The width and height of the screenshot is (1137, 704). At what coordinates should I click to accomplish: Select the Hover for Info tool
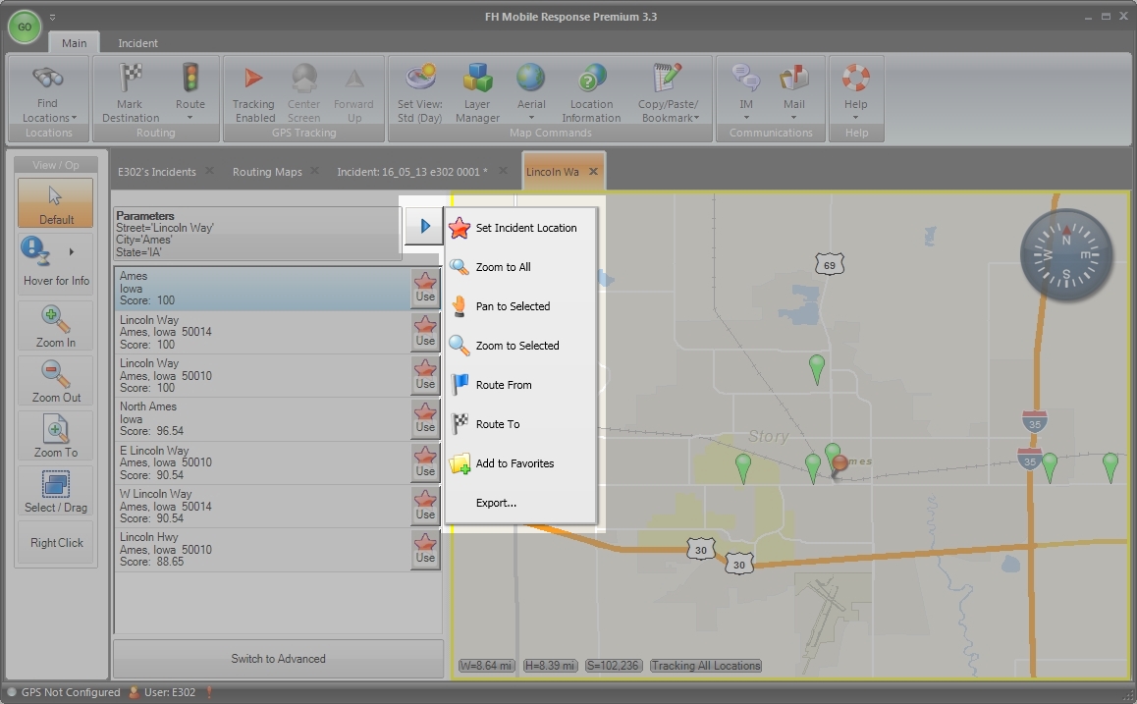coord(56,264)
